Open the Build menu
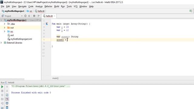 click(x=57, y=6)
